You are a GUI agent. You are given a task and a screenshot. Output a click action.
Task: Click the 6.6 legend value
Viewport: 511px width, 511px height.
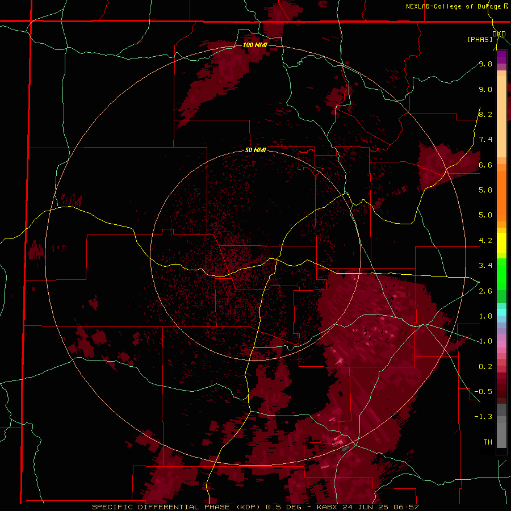[485, 165]
